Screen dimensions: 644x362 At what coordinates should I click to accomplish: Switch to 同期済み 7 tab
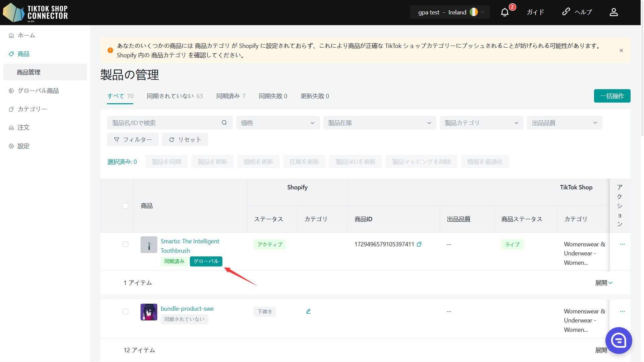pos(231,96)
